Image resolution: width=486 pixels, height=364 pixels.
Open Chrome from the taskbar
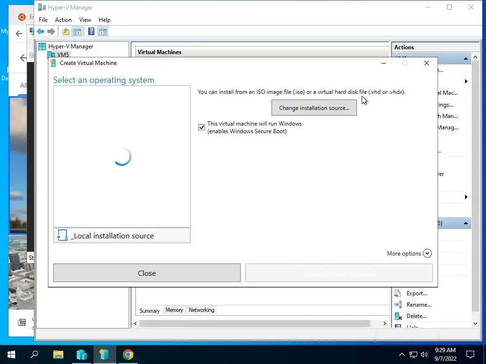pyautogui.click(x=128, y=355)
